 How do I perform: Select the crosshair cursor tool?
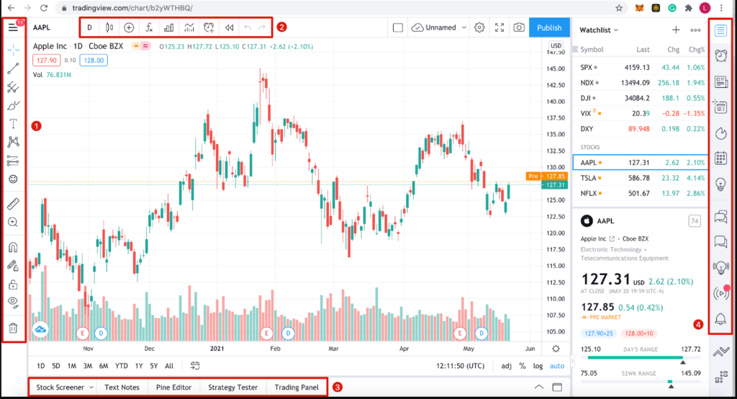click(x=13, y=50)
